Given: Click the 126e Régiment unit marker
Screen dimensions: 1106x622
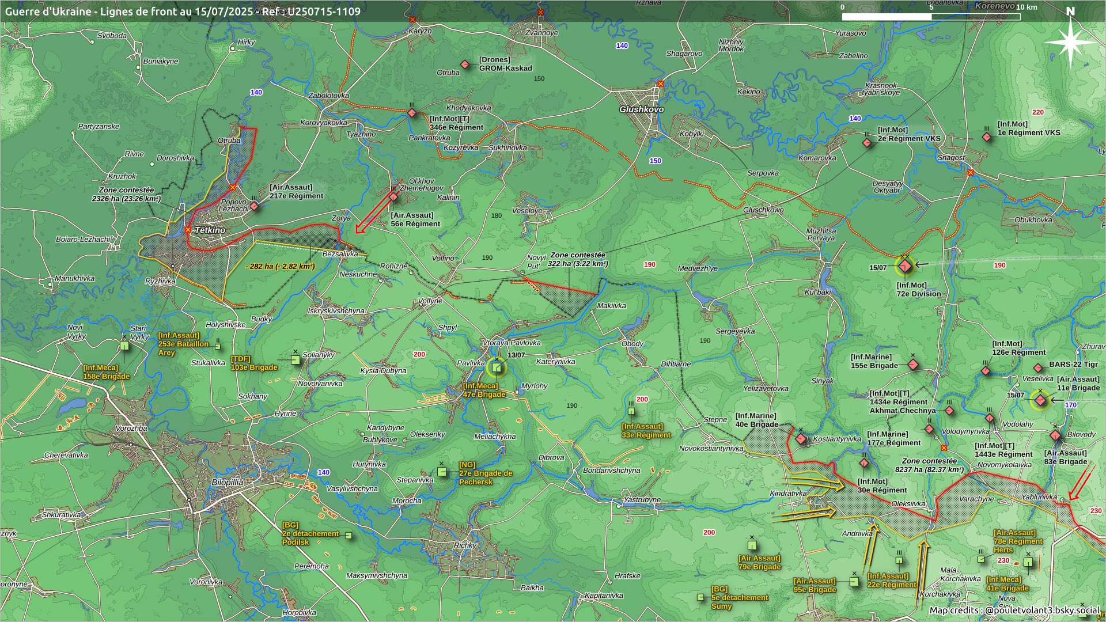Looking at the screenshot, I should pos(986,371).
